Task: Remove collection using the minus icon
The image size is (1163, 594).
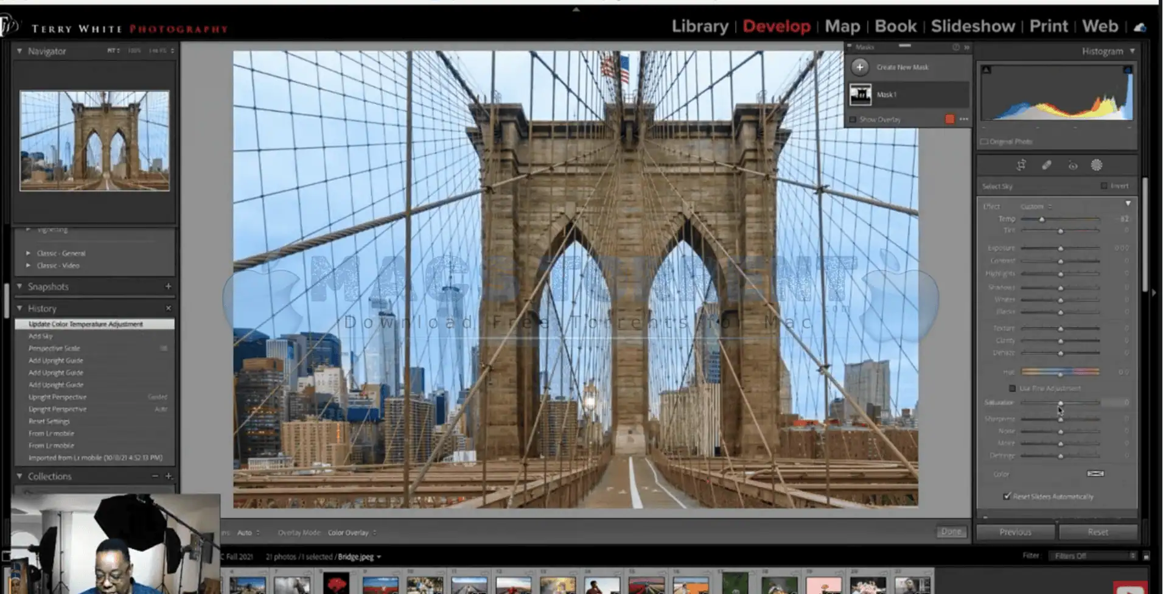Action: (155, 476)
